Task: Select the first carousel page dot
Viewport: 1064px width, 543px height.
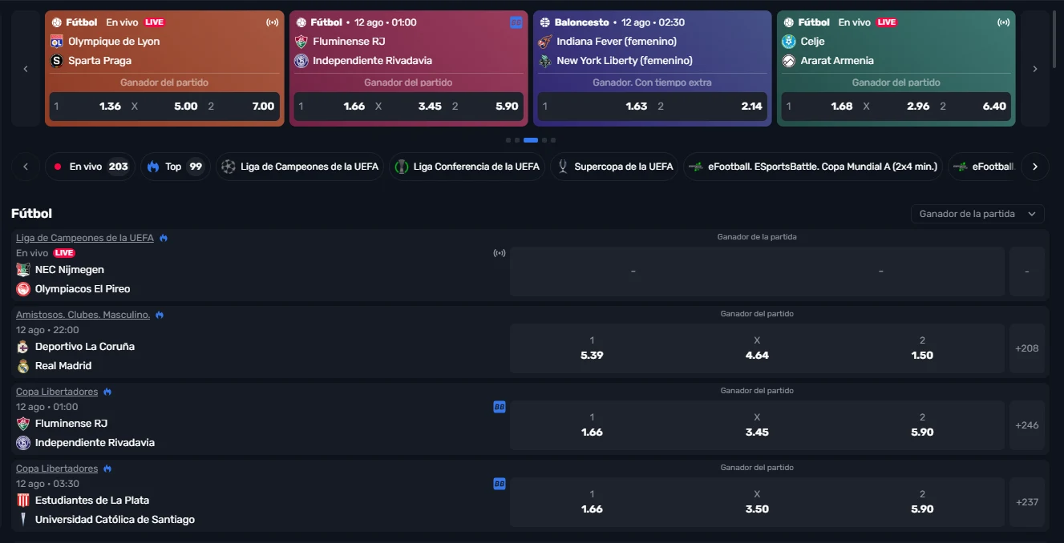Action: (508, 140)
